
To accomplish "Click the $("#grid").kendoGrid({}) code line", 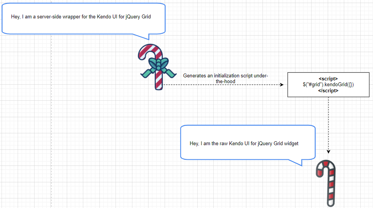I will [x=328, y=85].
